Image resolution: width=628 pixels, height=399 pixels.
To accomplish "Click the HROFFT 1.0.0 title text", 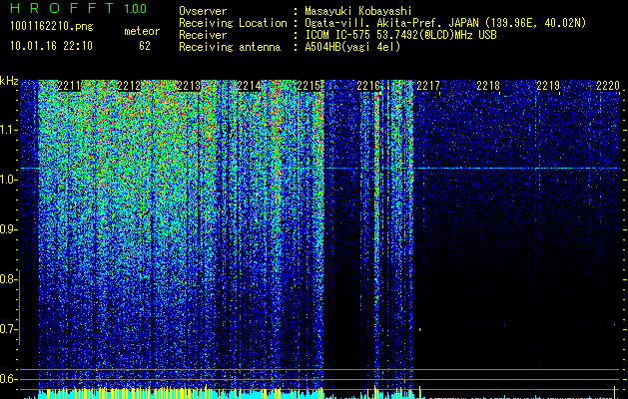I will pos(78,8).
